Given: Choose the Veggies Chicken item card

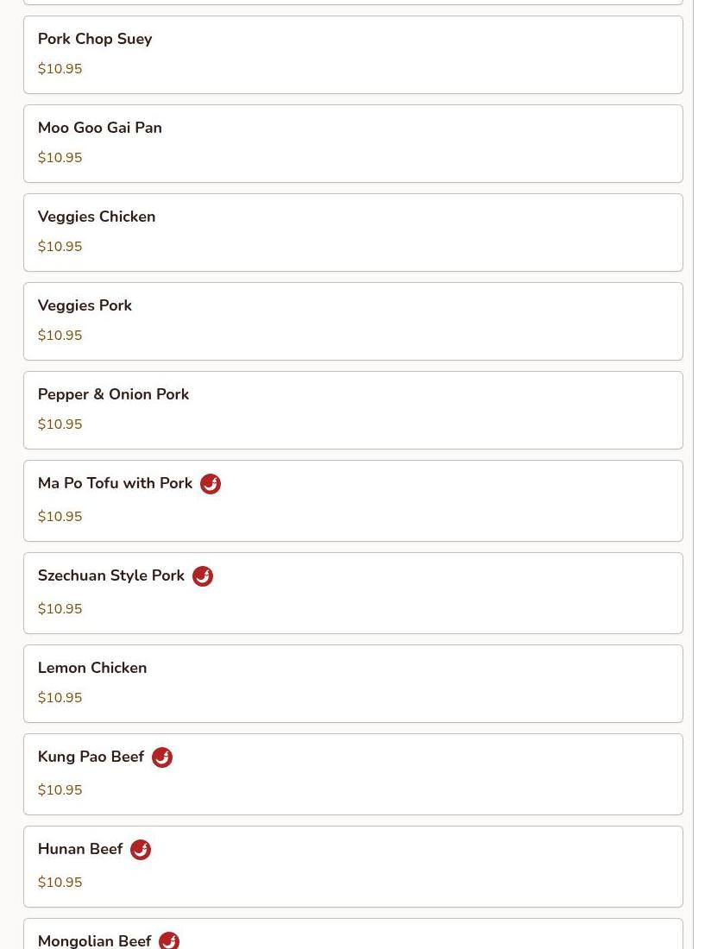Looking at the screenshot, I should click(354, 232).
